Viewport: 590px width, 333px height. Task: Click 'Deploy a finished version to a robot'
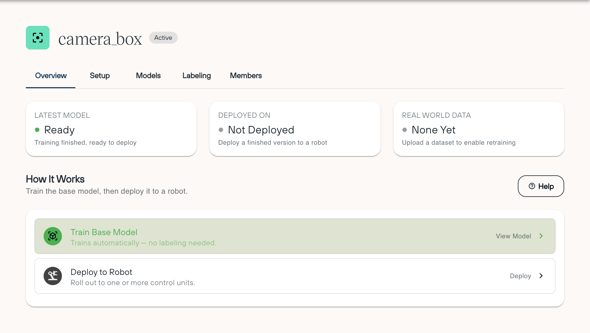coord(273,143)
